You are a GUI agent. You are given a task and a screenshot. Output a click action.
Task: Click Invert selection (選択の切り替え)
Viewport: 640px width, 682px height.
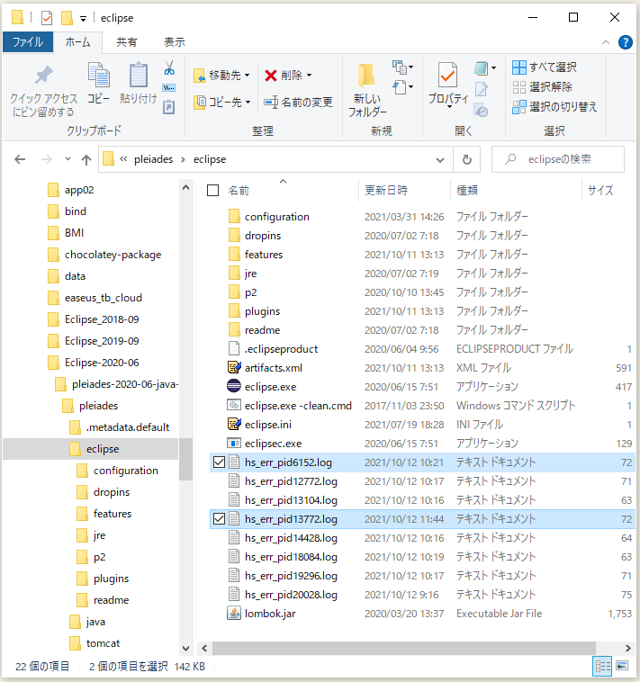click(x=554, y=106)
